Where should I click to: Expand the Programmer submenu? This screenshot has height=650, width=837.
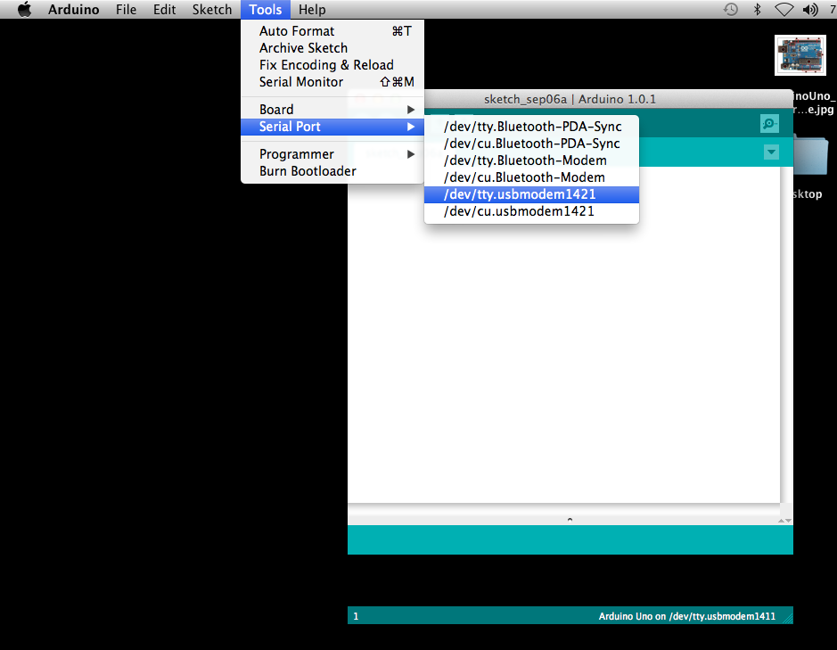[332, 154]
